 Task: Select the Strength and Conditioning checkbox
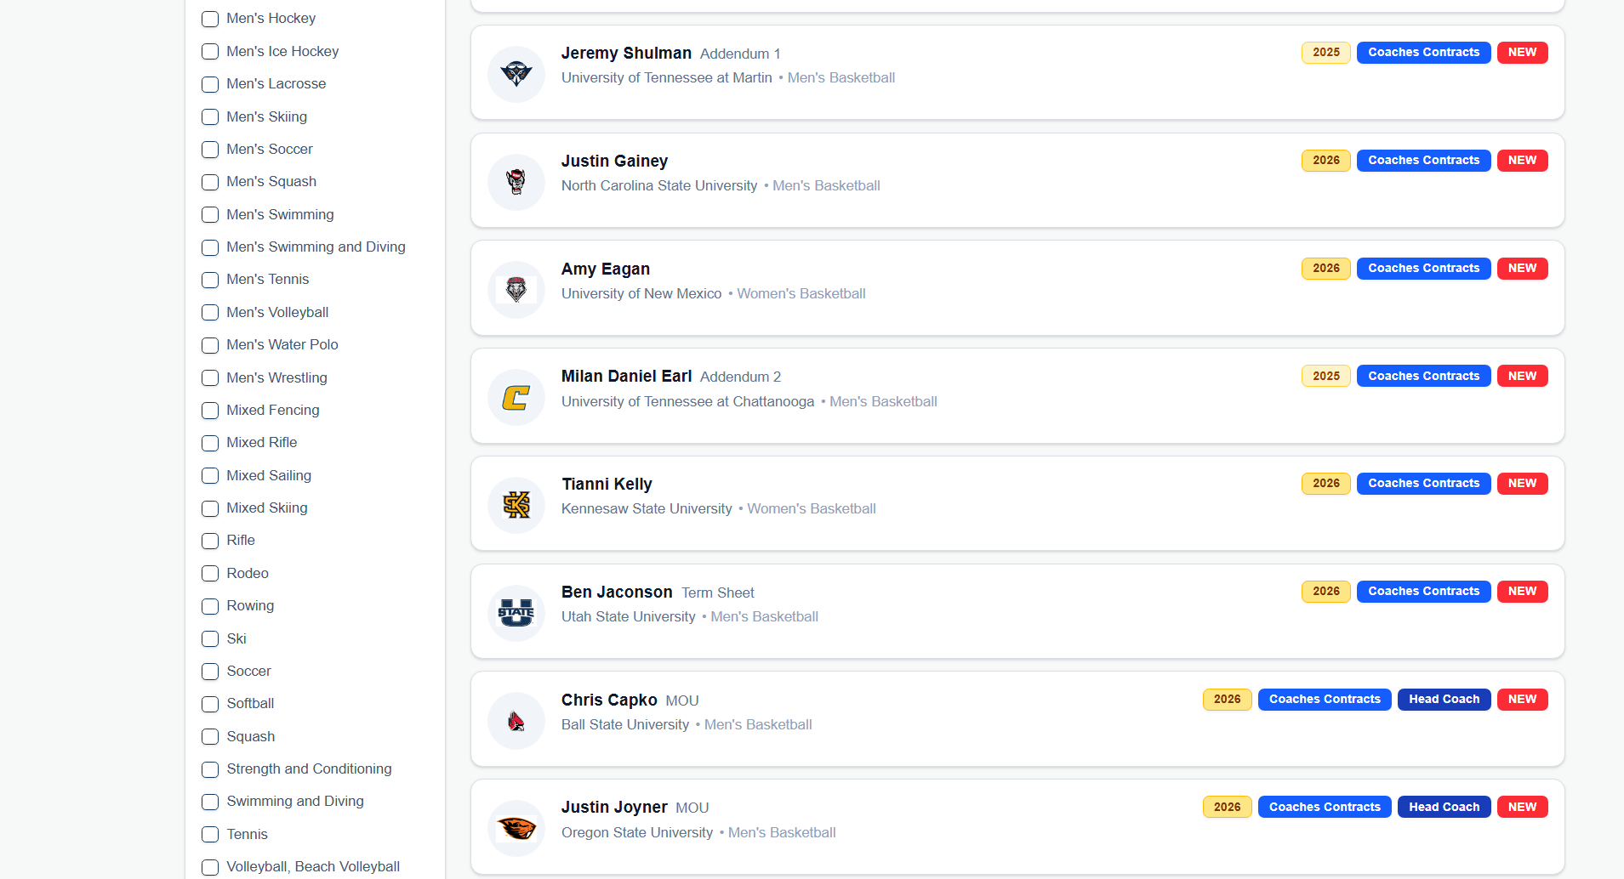click(x=210, y=769)
